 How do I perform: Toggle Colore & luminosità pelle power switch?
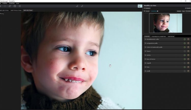185,47
